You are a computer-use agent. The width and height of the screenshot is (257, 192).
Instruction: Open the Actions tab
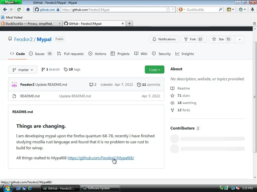(x=97, y=54)
